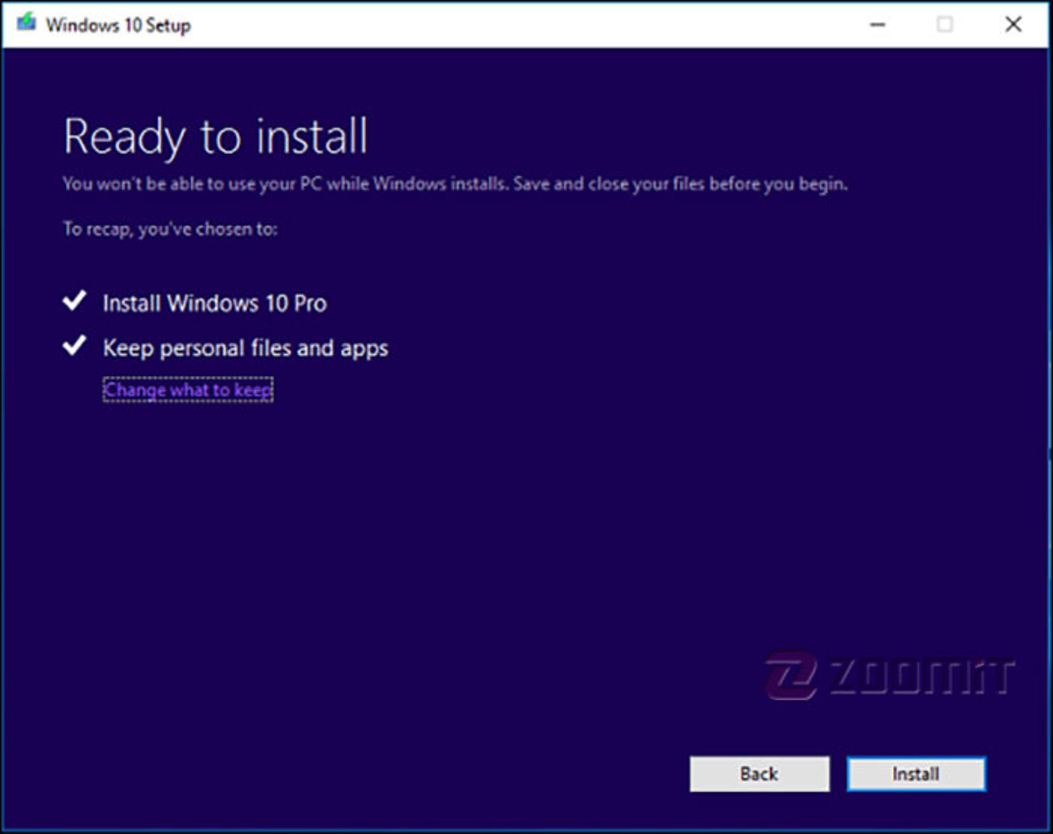Select the 'Install Windows 10 Pro' text
Viewport: 1053px width, 834px height.
(215, 303)
